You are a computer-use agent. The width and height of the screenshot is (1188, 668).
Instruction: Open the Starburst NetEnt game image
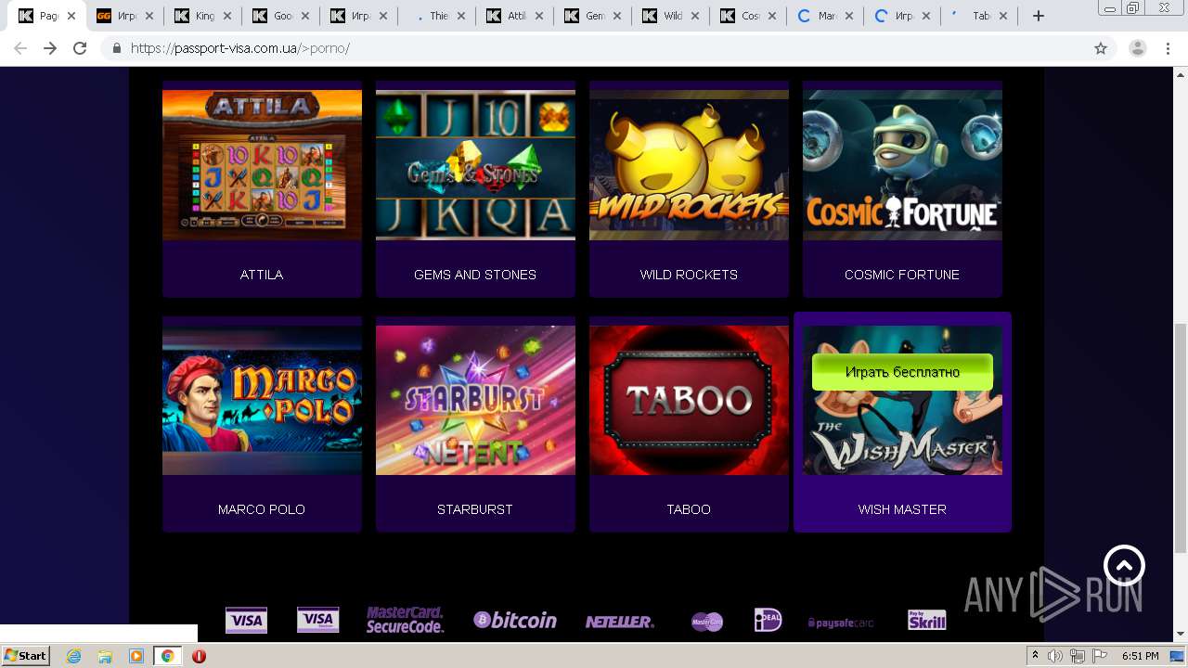click(x=475, y=400)
